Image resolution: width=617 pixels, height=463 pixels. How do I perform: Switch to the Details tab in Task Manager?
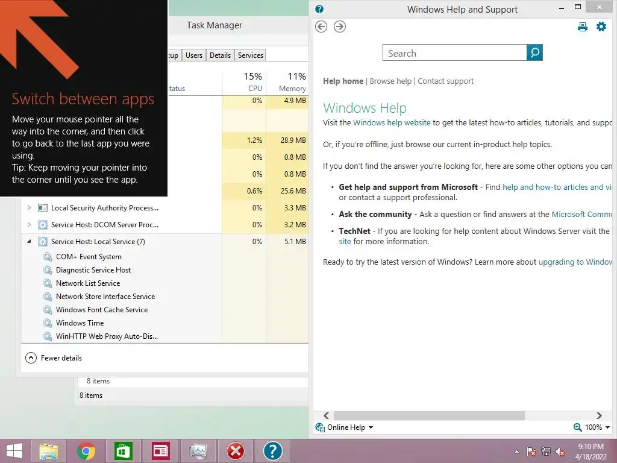tap(220, 55)
